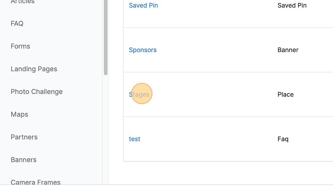The height and width of the screenshot is (187, 333).
Task: Select Landing Pages from the sidebar
Action: point(34,69)
